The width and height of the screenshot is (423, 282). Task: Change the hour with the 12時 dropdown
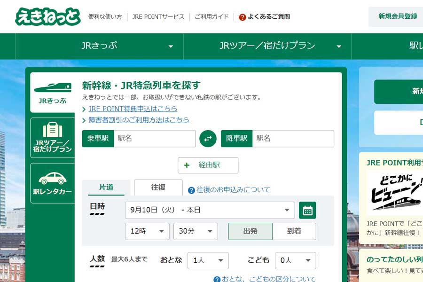tap(147, 231)
